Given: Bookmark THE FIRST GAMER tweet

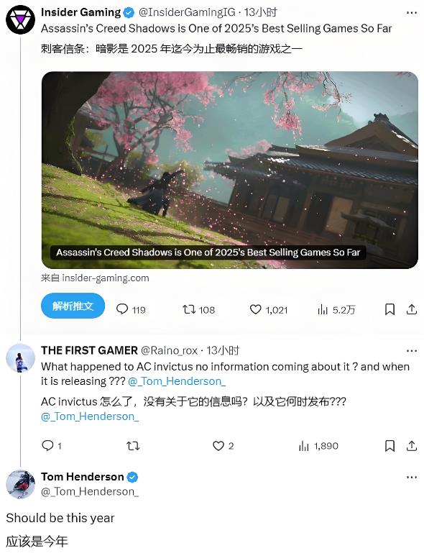Looking at the screenshot, I should 390,445.
